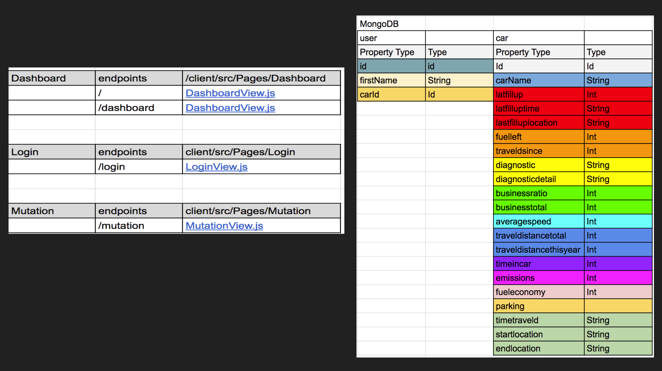Select the Mutation header cell
662x371 pixels.
coord(52,211)
